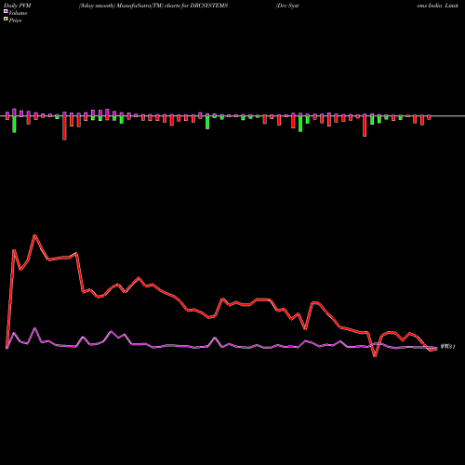Click the value label at the line end

(447, 347)
